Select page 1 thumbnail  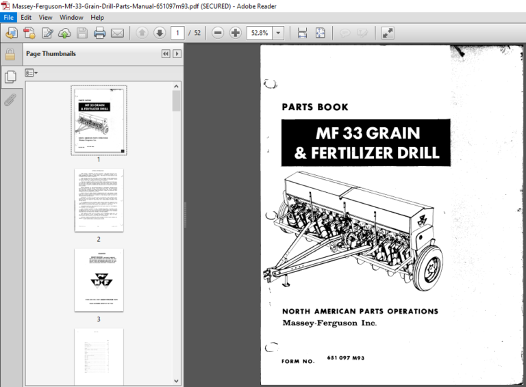(99, 120)
